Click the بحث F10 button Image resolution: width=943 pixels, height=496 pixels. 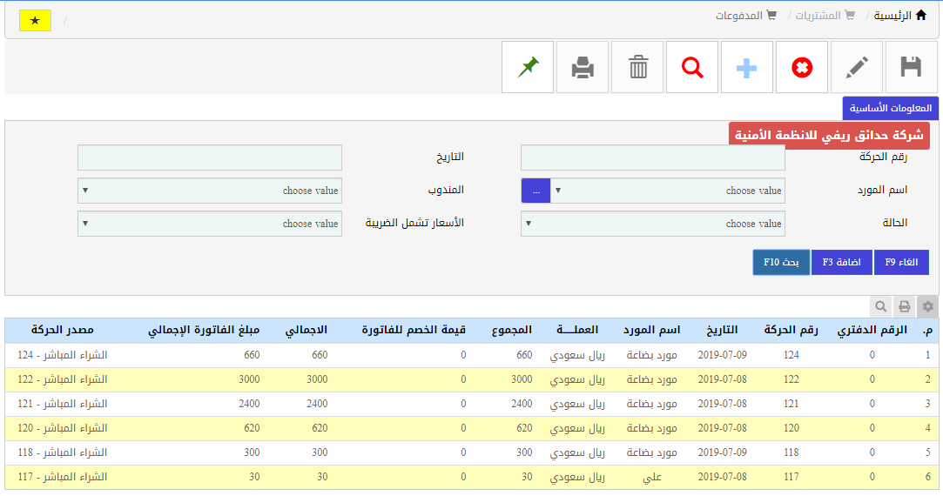click(x=781, y=262)
